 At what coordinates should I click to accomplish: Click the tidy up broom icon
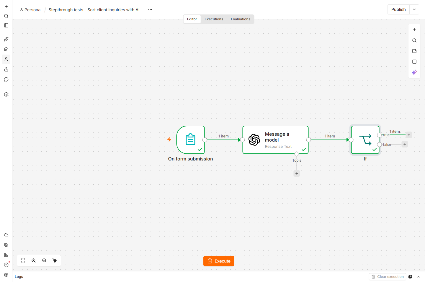click(x=55, y=260)
